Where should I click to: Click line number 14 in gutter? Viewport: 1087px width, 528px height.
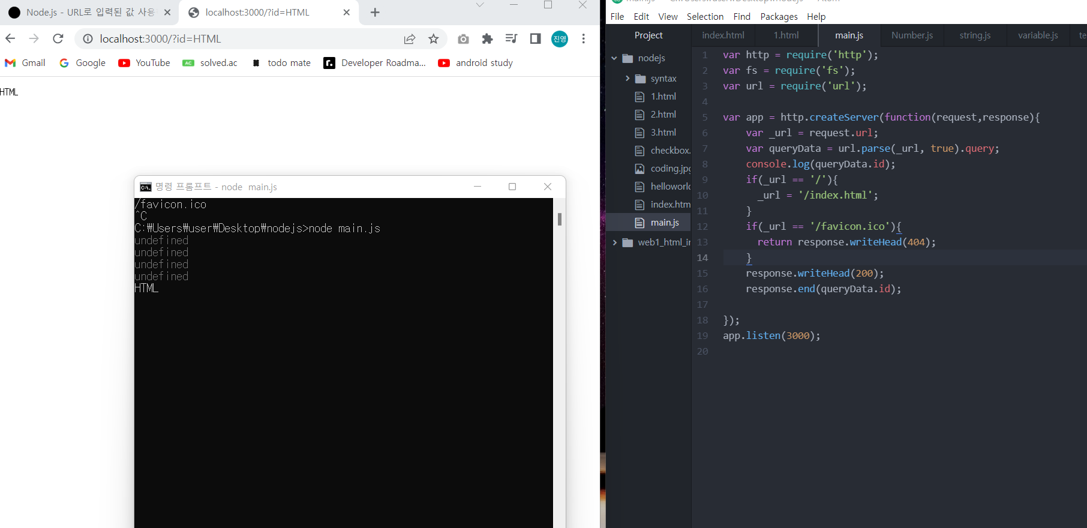pos(702,258)
